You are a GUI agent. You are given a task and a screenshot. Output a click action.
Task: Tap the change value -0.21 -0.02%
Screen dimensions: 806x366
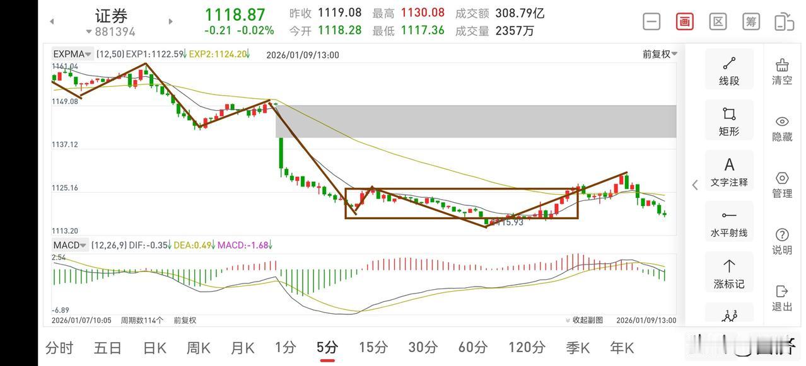pyautogui.click(x=239, y=30)
